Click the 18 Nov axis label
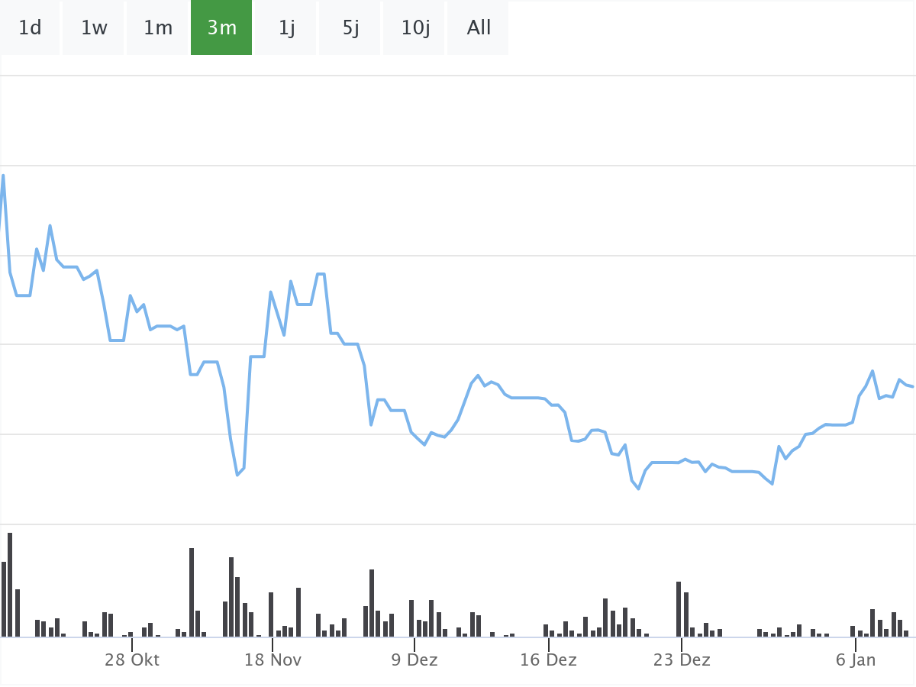Viewport: 916px width, 687px height. tap(273, 660)
